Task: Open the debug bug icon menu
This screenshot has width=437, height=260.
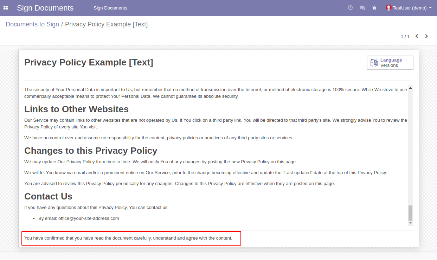Action: point(374,8)
